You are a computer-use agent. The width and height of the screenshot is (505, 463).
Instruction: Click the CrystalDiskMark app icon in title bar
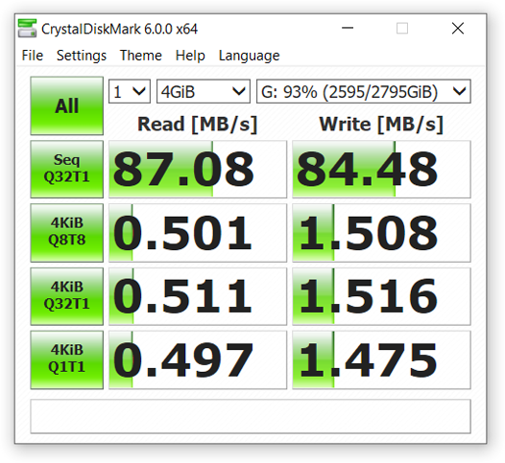coord(27,29)
